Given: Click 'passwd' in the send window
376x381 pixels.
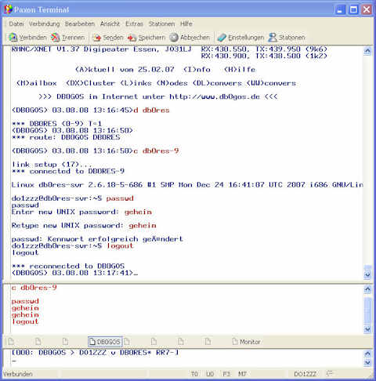Looking at the screenshot, I should (x=25, y=301).
